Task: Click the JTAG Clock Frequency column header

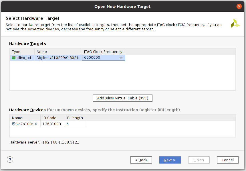Action: tap(103, 52)
